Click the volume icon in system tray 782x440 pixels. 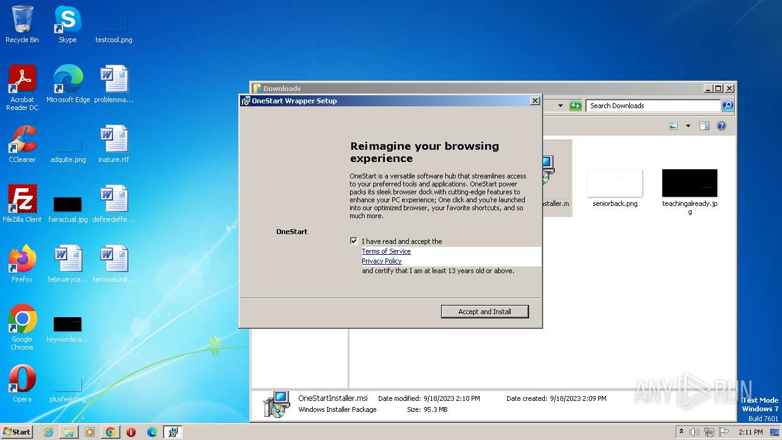694,432
